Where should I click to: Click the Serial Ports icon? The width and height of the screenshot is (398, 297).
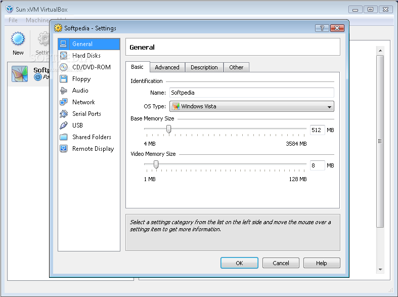pyautogui.click(x=63, y=114)
